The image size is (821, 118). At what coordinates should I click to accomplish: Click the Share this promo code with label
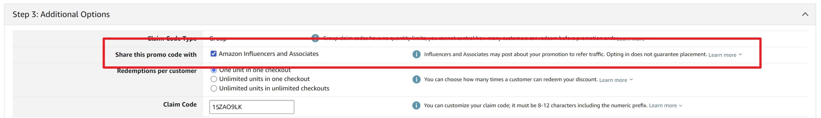(156, 55)
